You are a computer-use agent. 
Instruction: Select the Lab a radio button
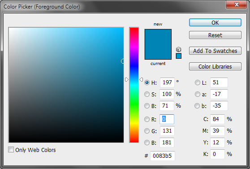198,94
